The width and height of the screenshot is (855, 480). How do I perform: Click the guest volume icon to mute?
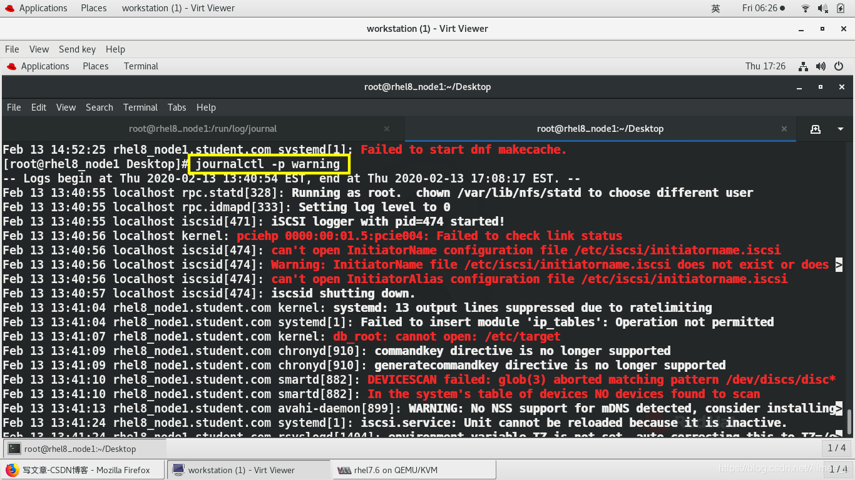click(821, 66)
